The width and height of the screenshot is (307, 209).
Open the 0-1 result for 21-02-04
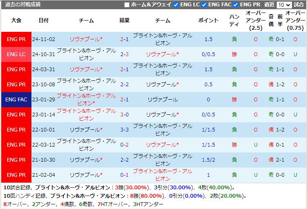pyautogui.click(x=125, y=175)
